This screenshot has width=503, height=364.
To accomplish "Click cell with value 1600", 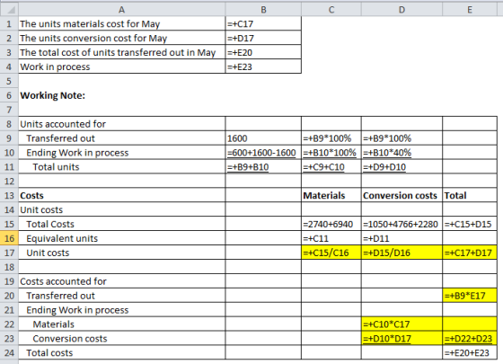I will (x=263, y=138).
